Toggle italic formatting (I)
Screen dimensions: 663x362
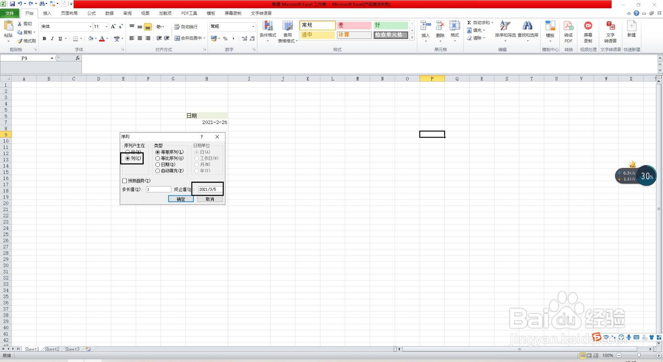(52, 39)
